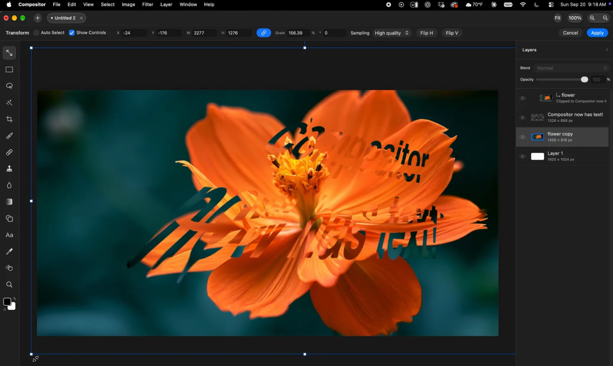Select the Healing bandage tool
Viewport: 613px width, 366px height.
(9, 152)
